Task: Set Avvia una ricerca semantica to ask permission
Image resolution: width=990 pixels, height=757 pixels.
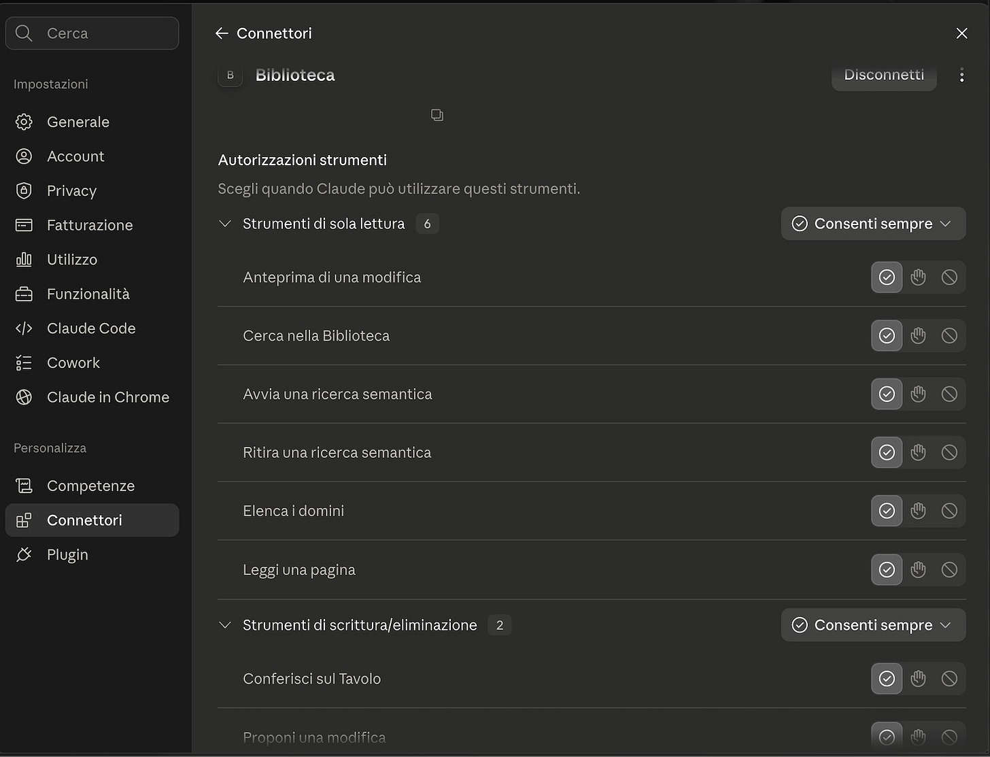Action: pyautogui.click(x=918, y=394)
